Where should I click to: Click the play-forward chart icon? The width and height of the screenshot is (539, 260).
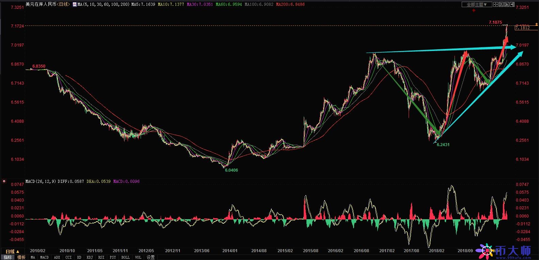tap(507, 4)
